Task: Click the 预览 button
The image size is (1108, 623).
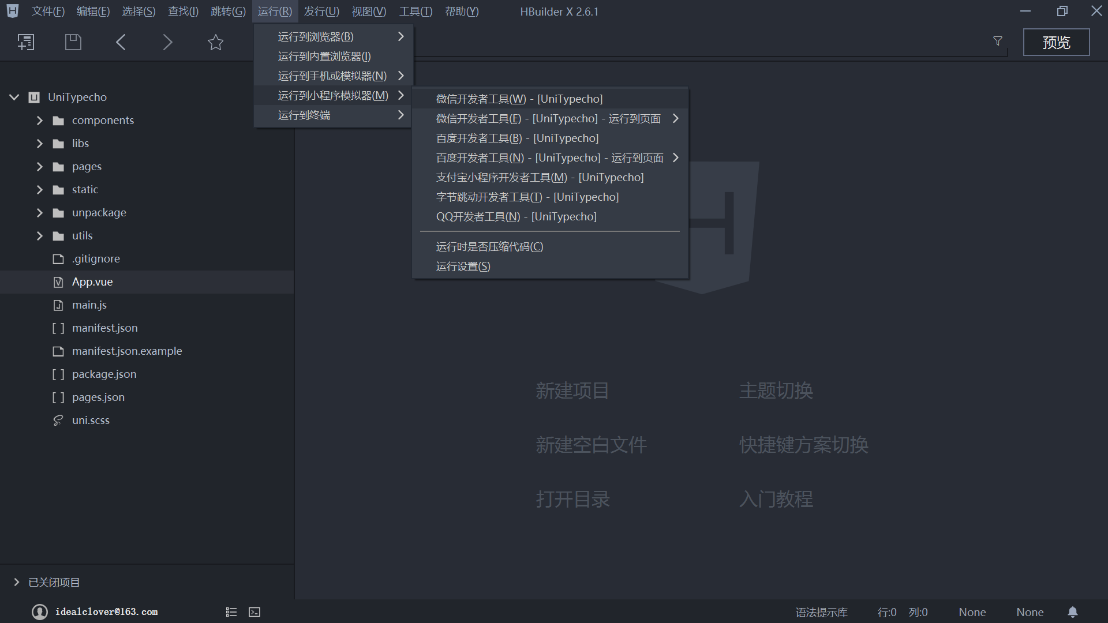Action: pos(1056,43)
